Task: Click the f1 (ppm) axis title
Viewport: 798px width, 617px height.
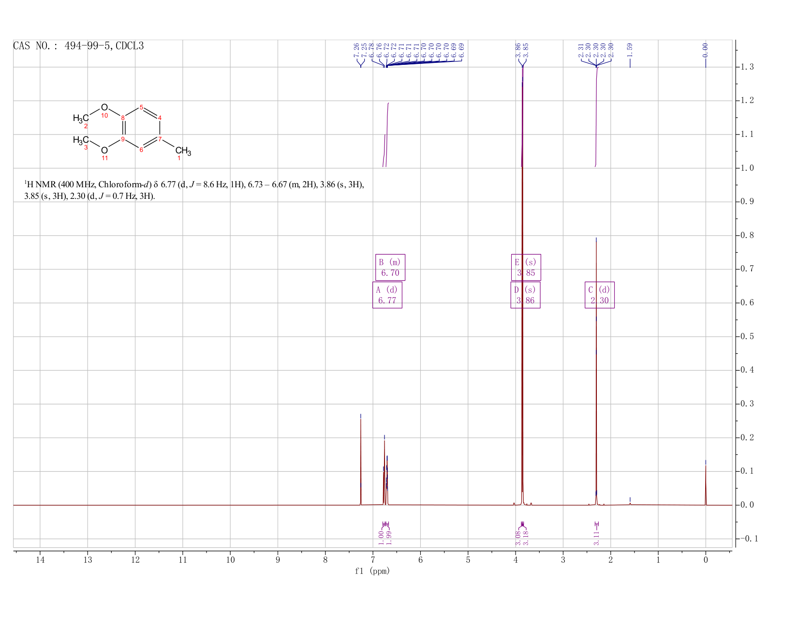Action: click(372, 571)
